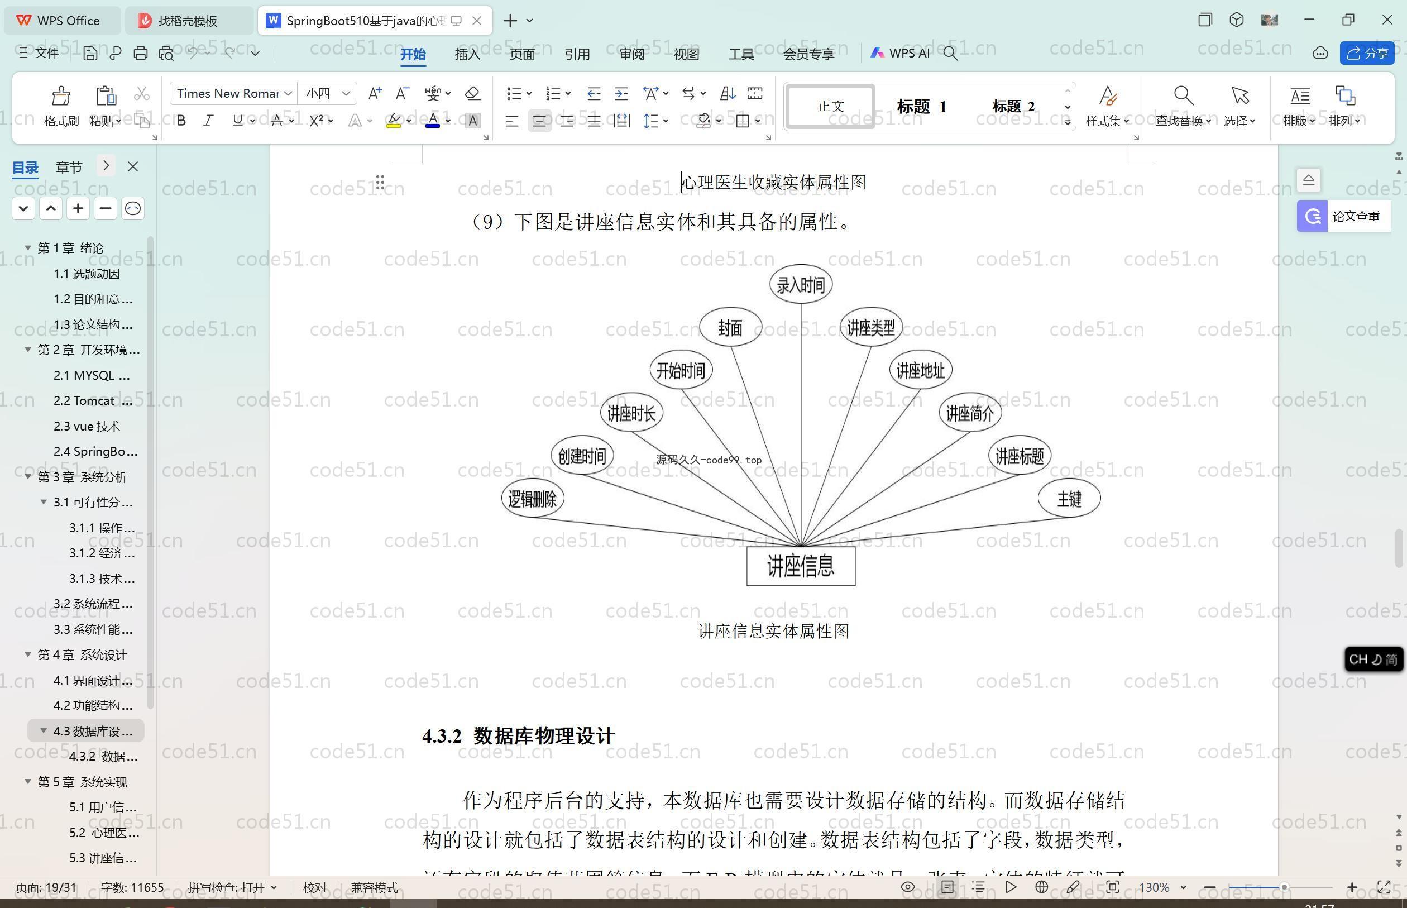Apply the 标题 2 style

(x=1013, y=106)
